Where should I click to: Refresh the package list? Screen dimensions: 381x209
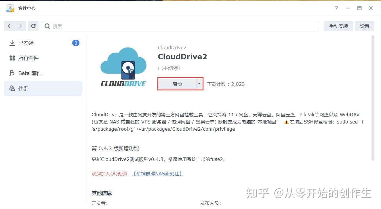click(33, 26)
